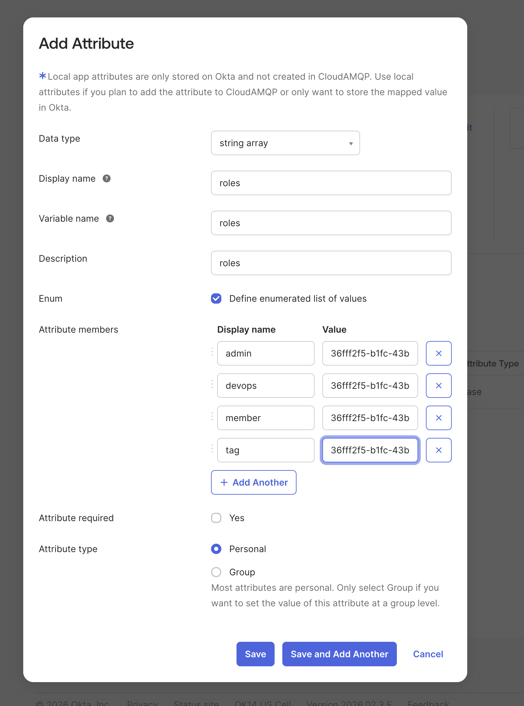
Task: Remove the member attribute member row
Action: click(x=438, y=418)
